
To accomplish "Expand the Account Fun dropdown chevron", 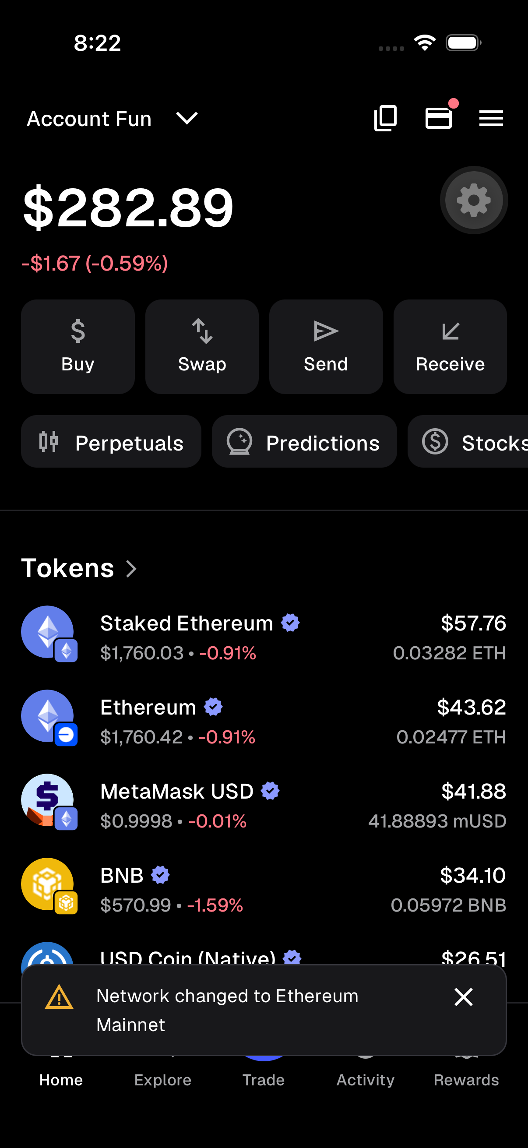I will tap(187, 118).
